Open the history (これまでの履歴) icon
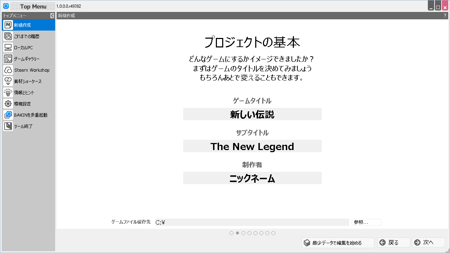450x253 pixels. (8, 36)
